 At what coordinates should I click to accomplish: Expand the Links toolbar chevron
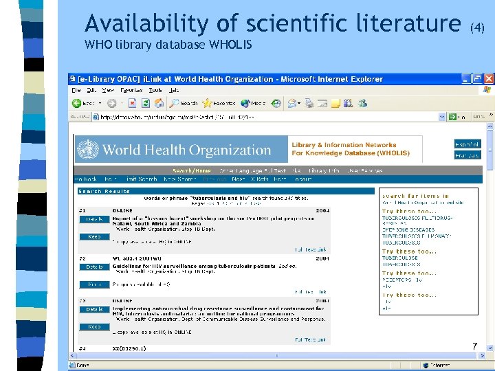pyautogui.click(x=491, y=115)
